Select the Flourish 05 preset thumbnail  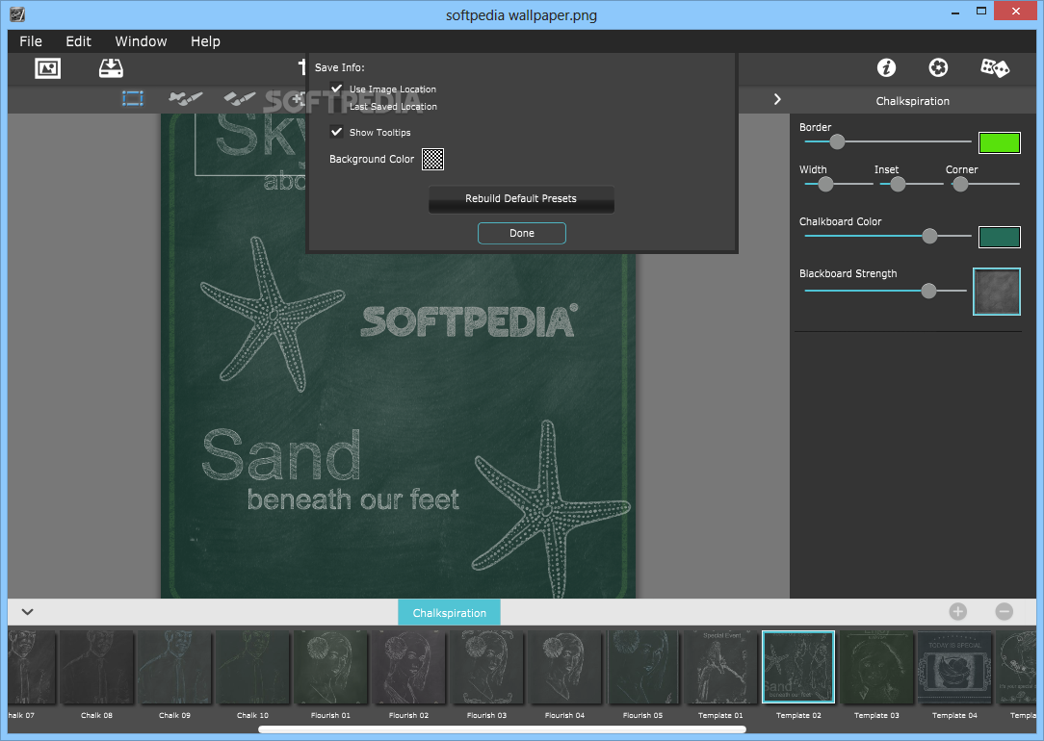click(x=642, y=667)
